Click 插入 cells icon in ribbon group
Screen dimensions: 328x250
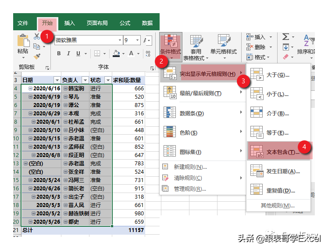[250, 37]
